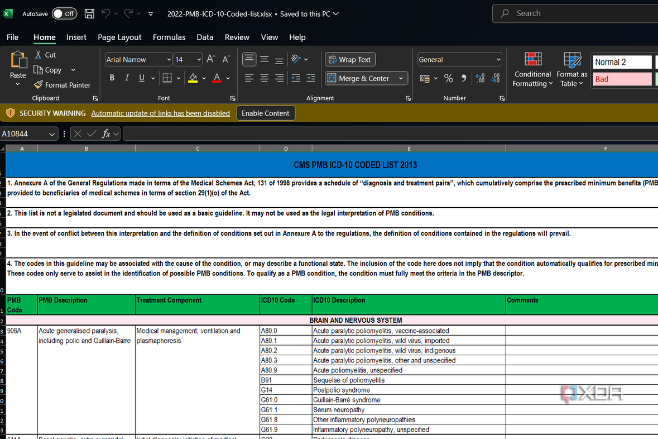Toggle AutoSave switch

(x=65, y=13)
